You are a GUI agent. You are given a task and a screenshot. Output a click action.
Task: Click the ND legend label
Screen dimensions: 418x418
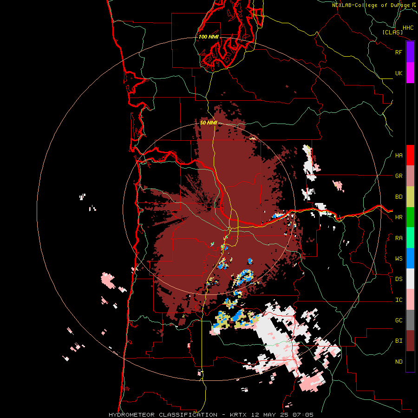click(398, 362)
